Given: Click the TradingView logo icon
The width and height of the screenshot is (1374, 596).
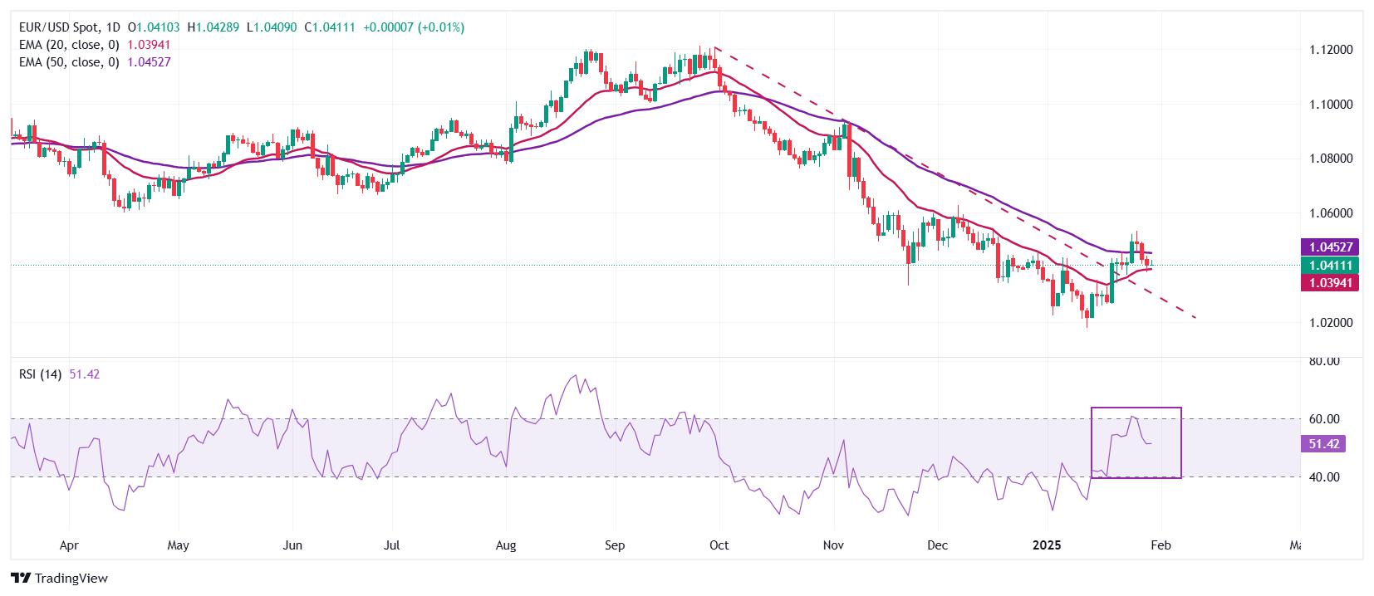Looking at the screenshot, I should (21, 579).
